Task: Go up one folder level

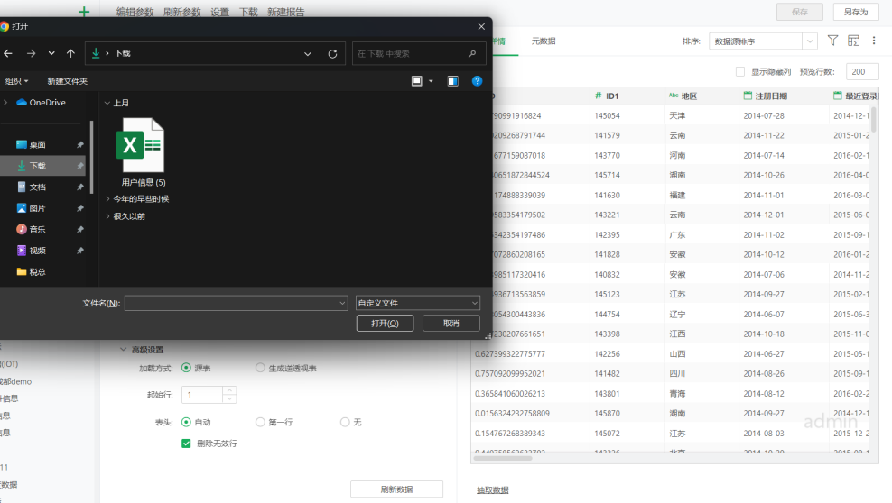Action: tap(70, 53)
